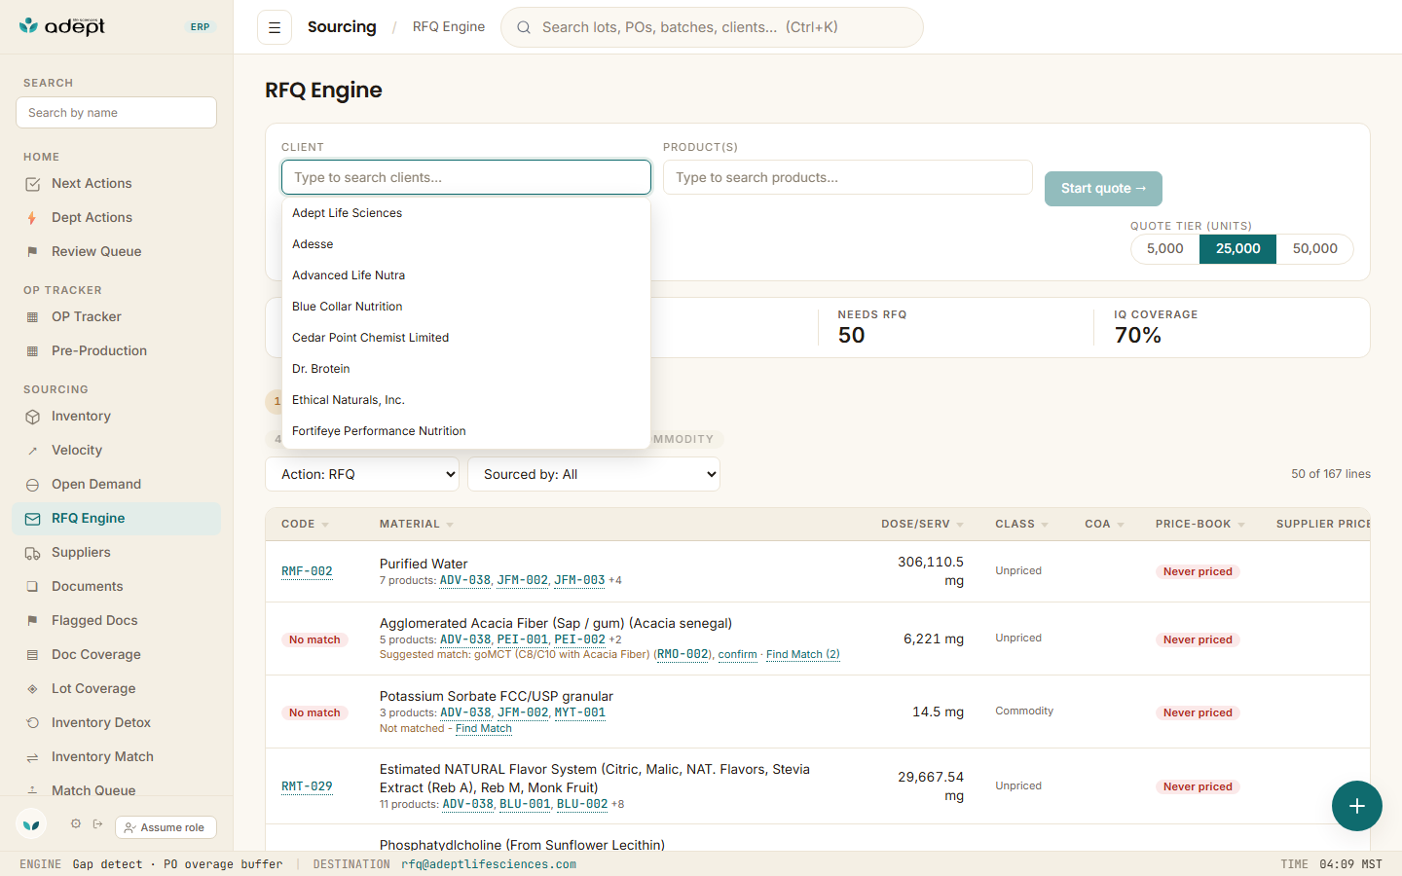Click the Dept Actions lightning icon
The height and width of the screenshot is (876, 1402).
(32, 218)
